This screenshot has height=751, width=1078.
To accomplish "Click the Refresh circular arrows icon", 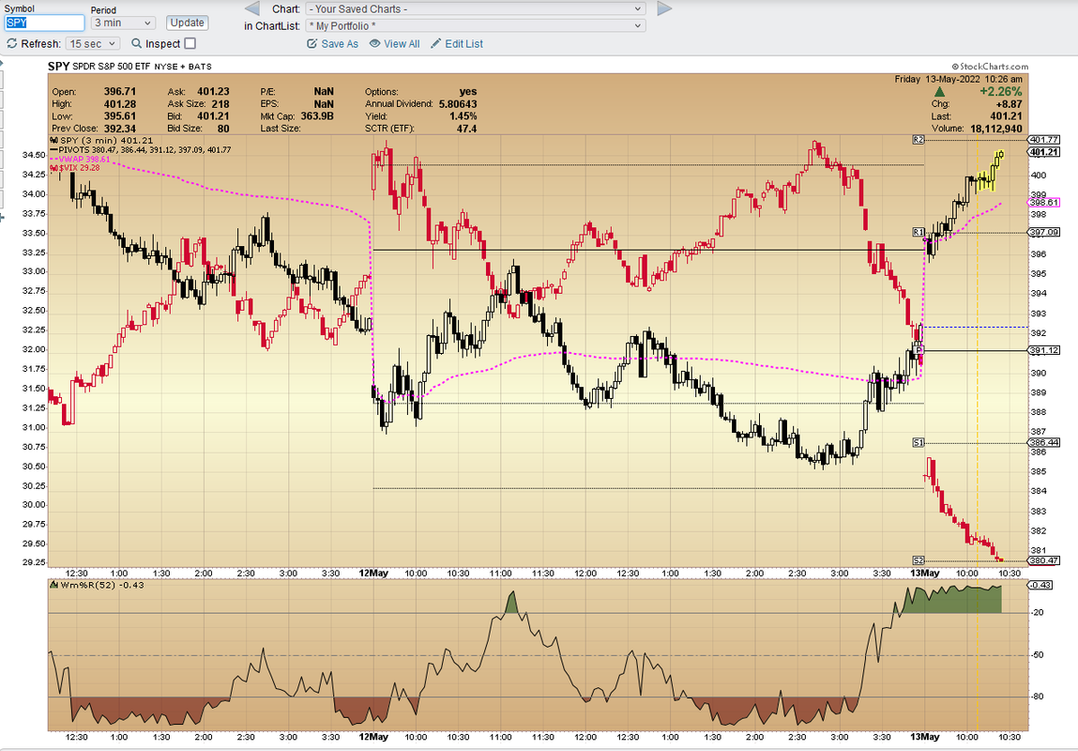I will click(x=11, y=43).
